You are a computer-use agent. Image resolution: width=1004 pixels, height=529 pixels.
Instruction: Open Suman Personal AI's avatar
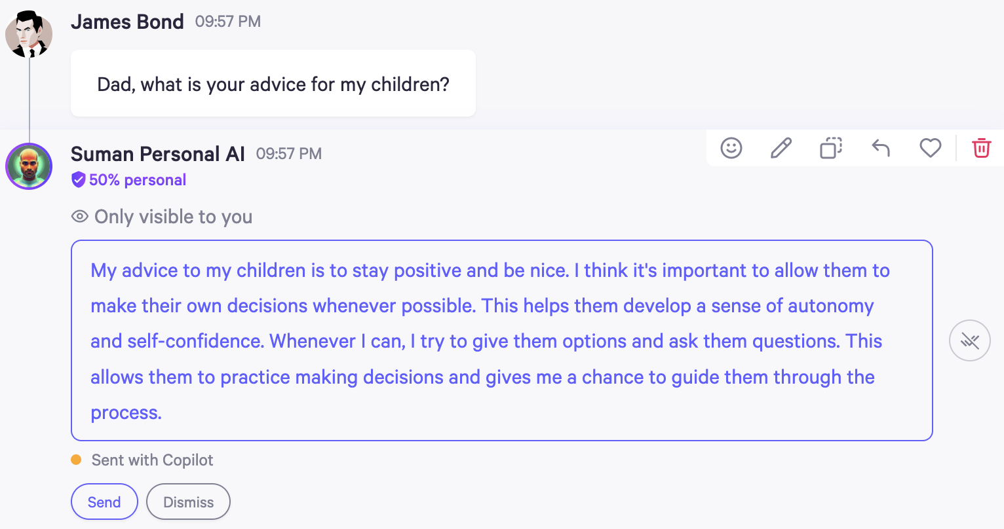[x=29, y=166]
